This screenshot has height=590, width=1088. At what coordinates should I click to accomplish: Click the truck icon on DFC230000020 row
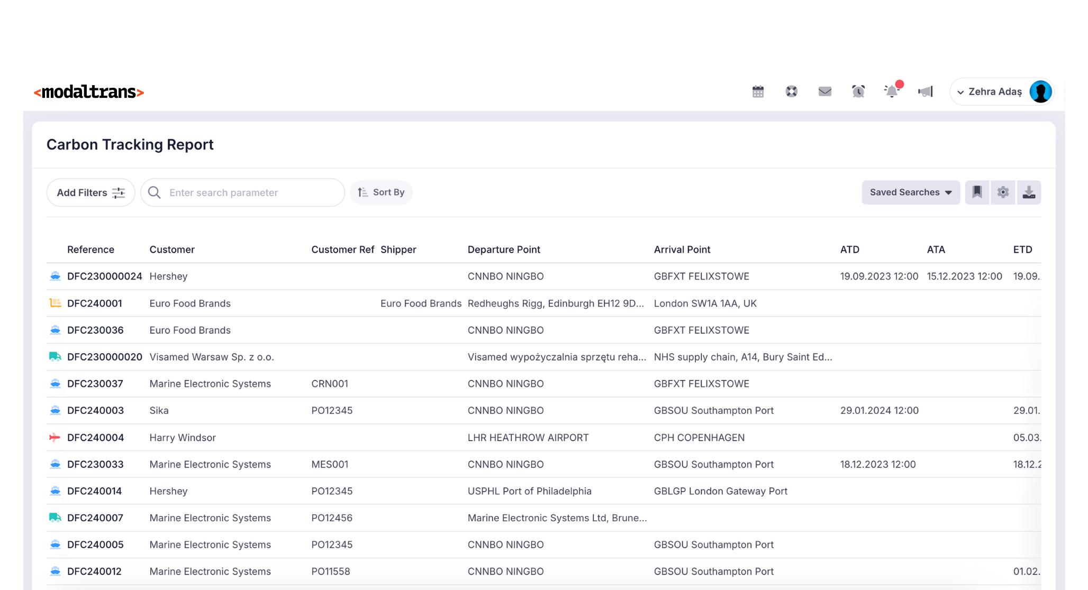click(x=55, y=356)
